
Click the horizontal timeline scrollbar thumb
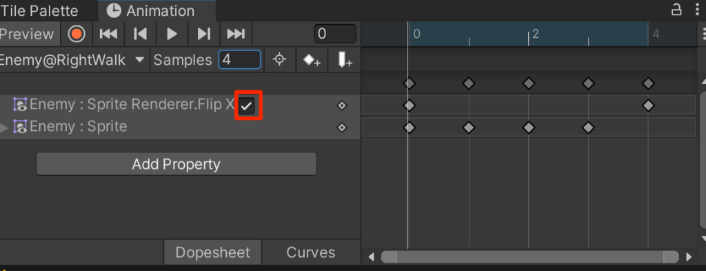(530, 257)
